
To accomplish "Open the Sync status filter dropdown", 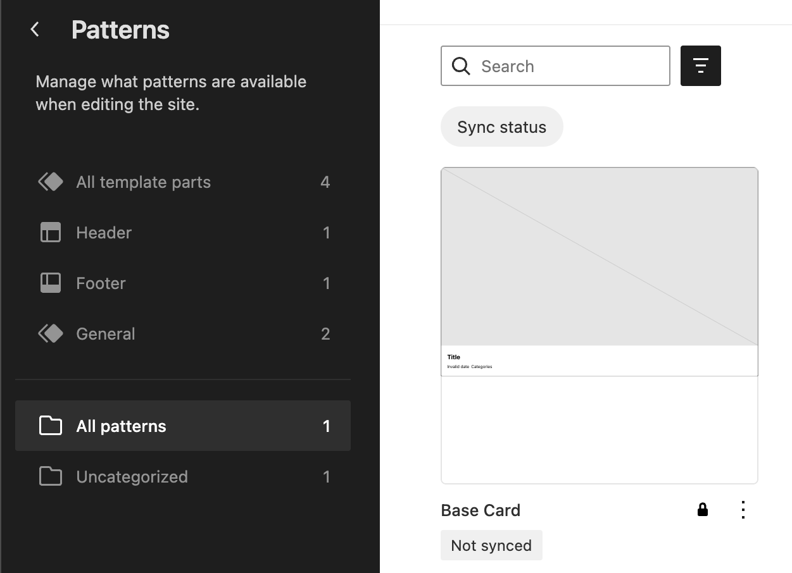I will point(501,126).
